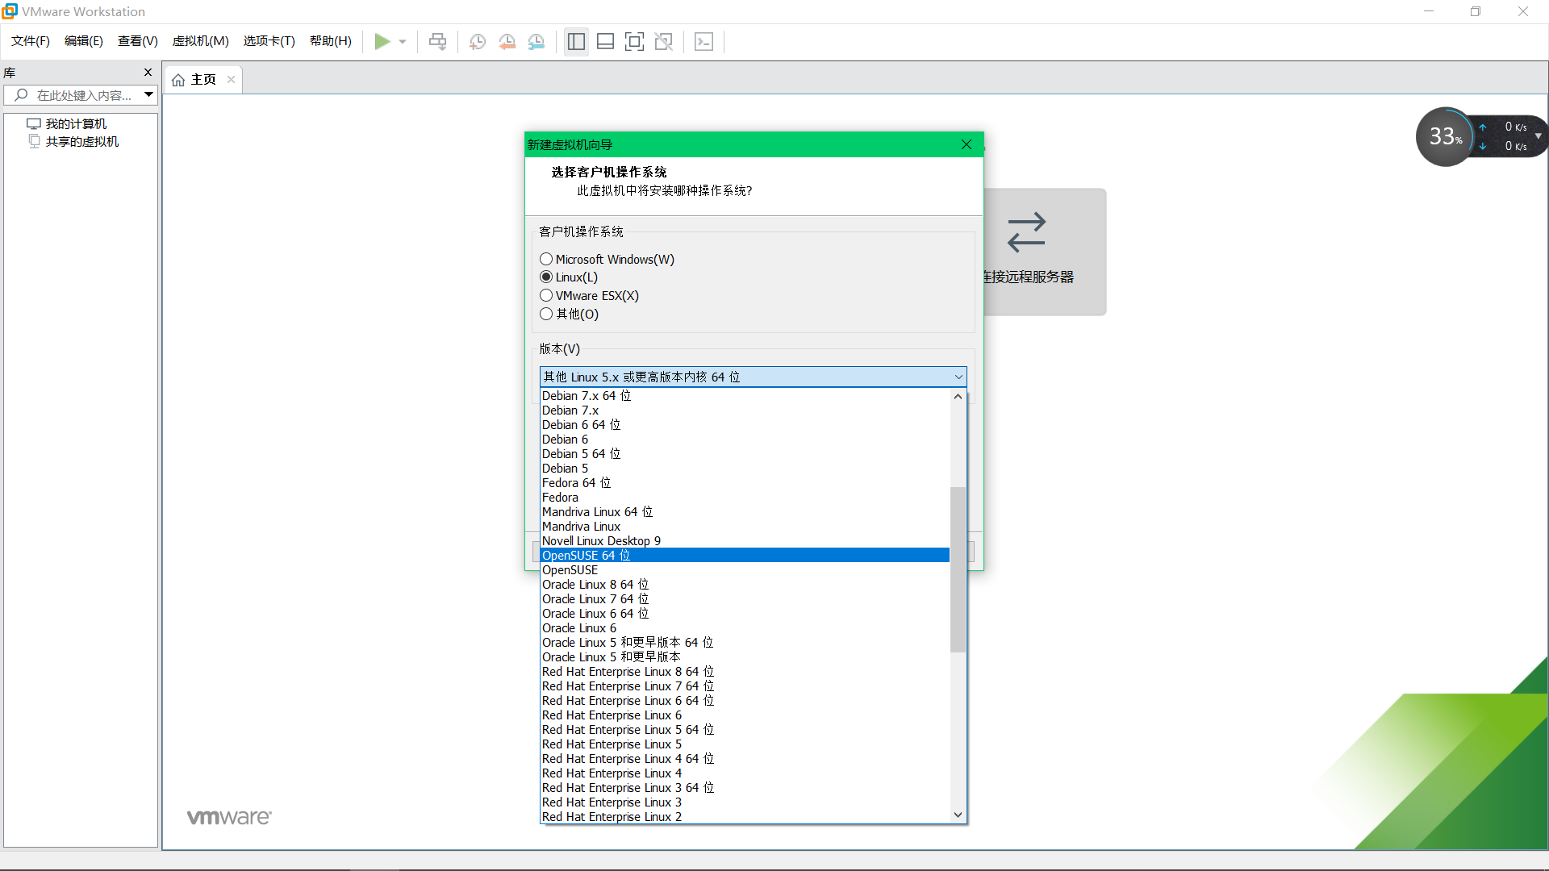Click 连接远程服务器 tile on home page
Screen dimensions: 1549x871
(x=1045, y=252)
